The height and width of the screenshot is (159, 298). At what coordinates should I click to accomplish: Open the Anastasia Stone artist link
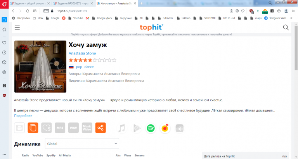(x=82, y=53)
